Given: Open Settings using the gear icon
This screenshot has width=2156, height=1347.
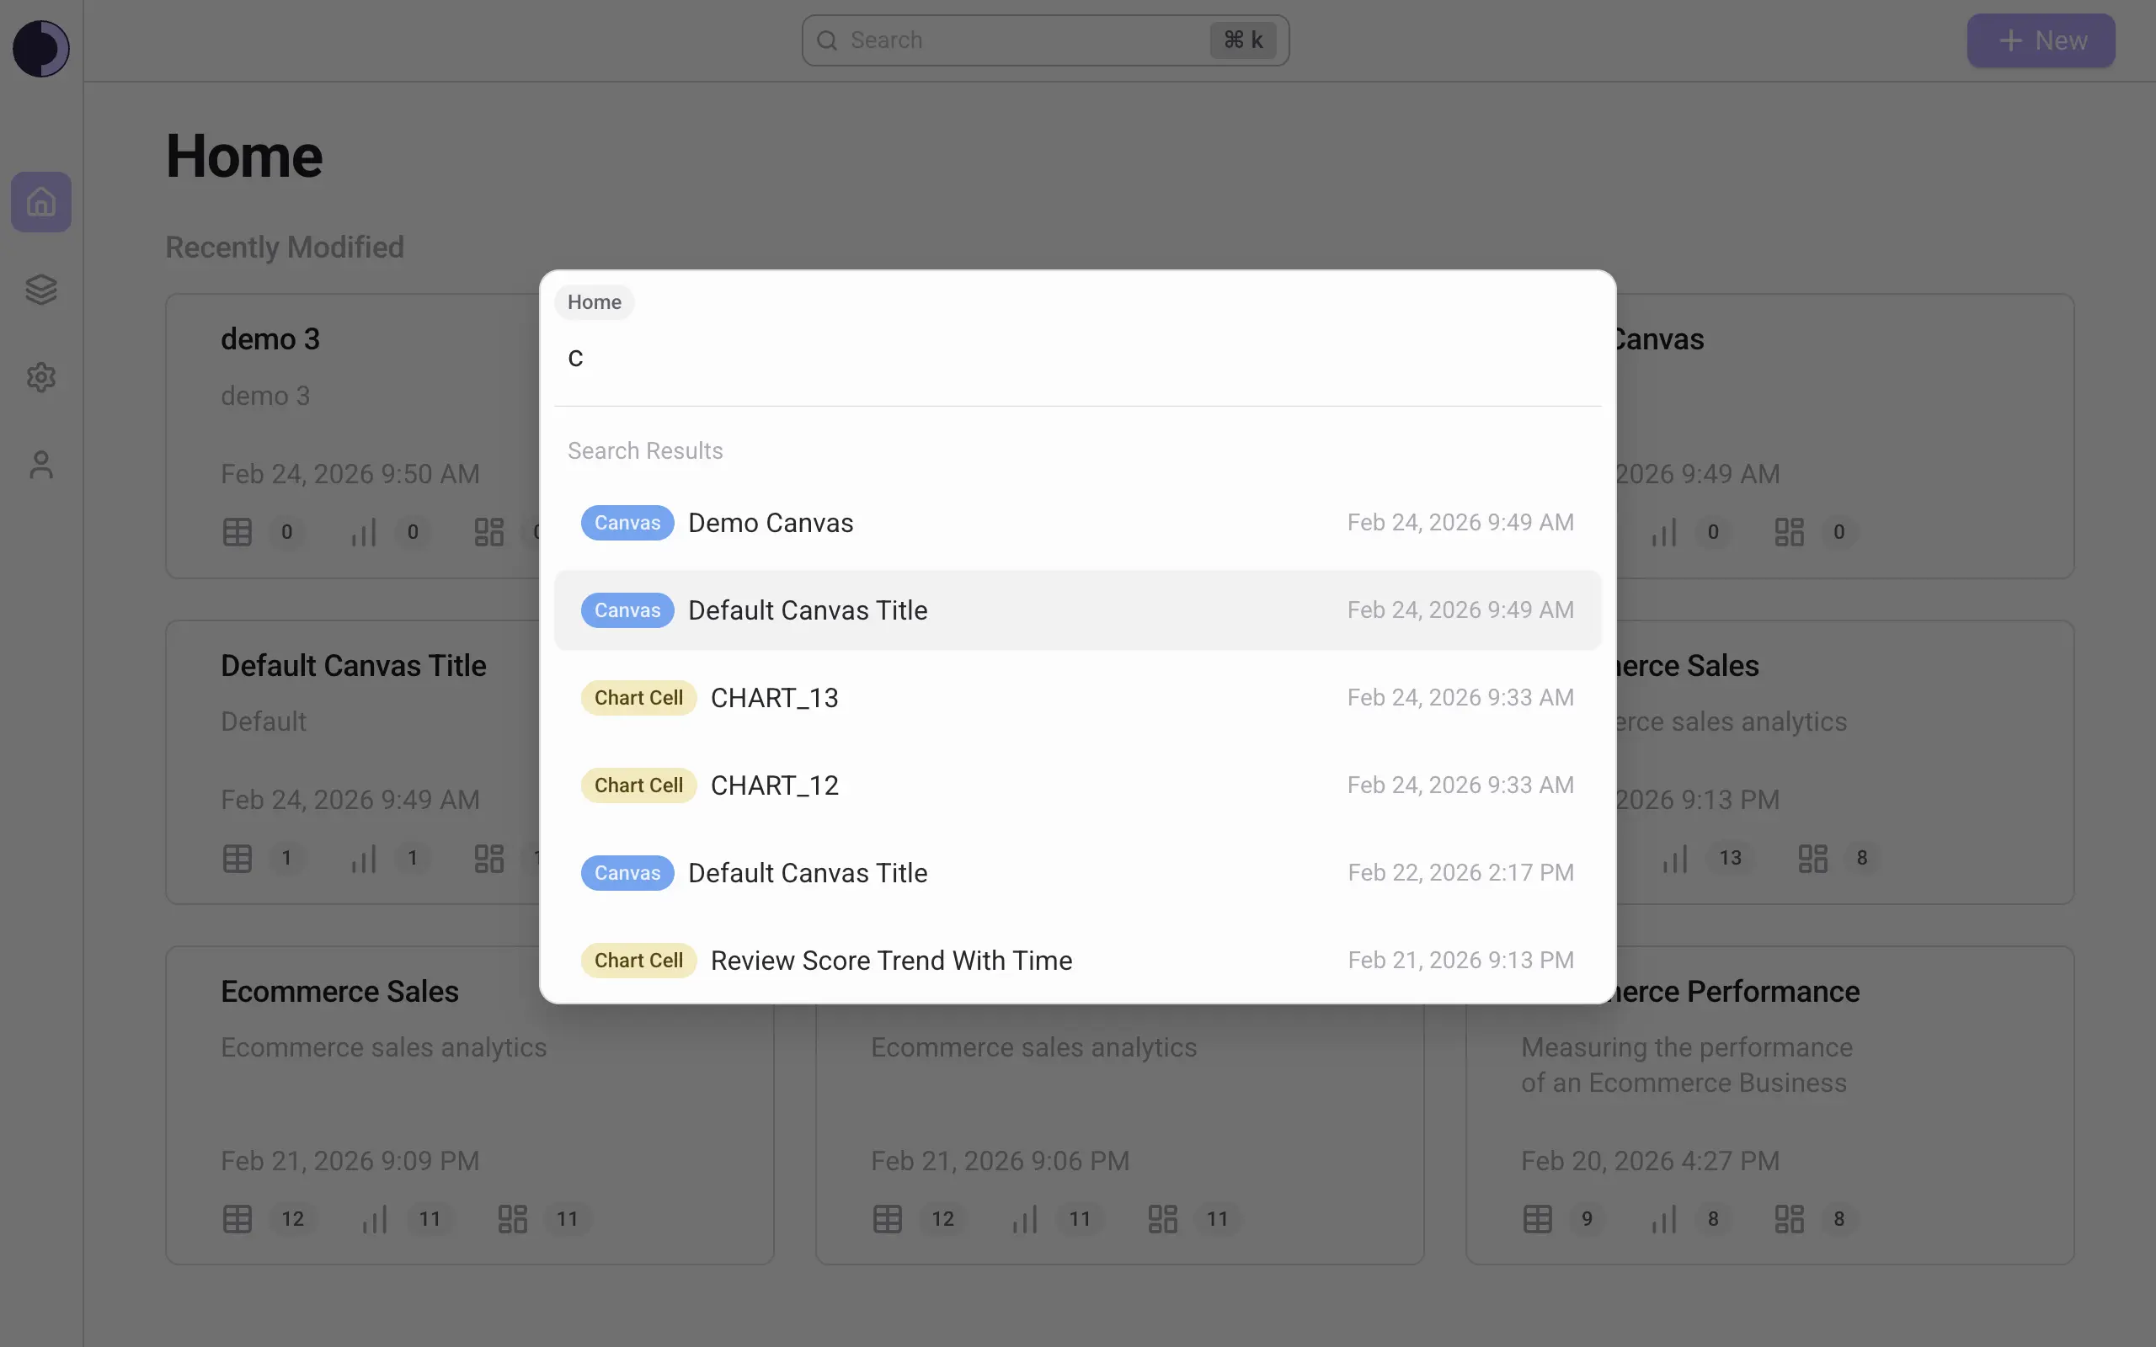Looking at the screenshot, I should click(x=41, y=377).
